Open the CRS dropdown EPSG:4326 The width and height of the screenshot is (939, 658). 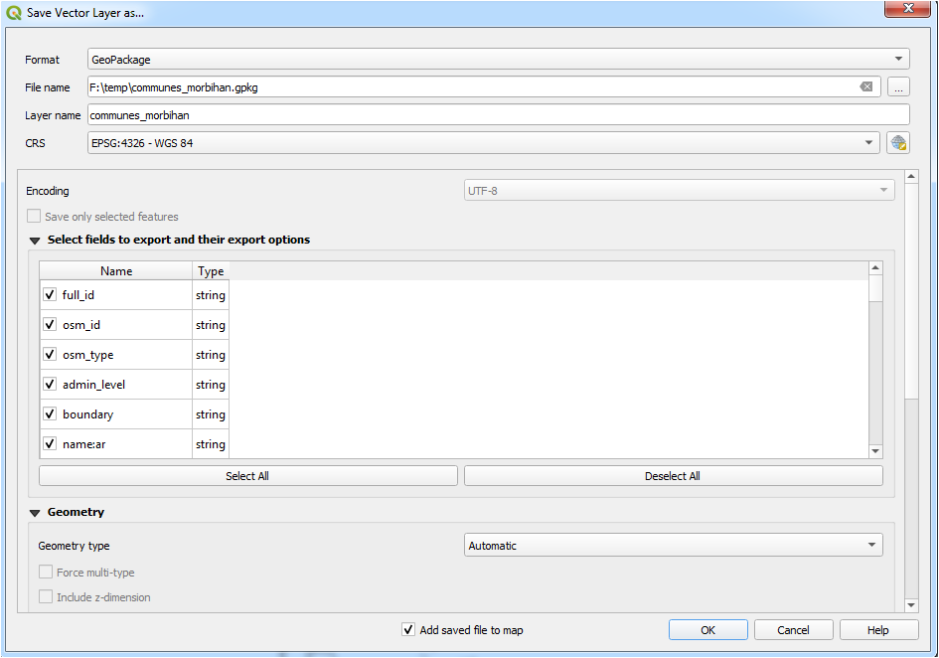[483, 143]
